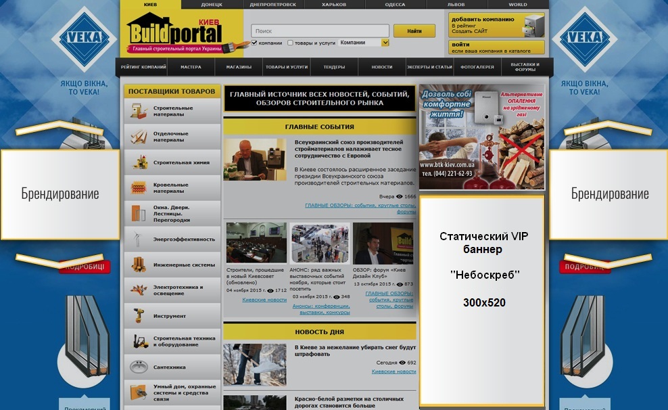This screenshot has width=668, height=410.
Task: Open the Сантехника sink icon
Action: pyautogui.click(x=139, y=367)
